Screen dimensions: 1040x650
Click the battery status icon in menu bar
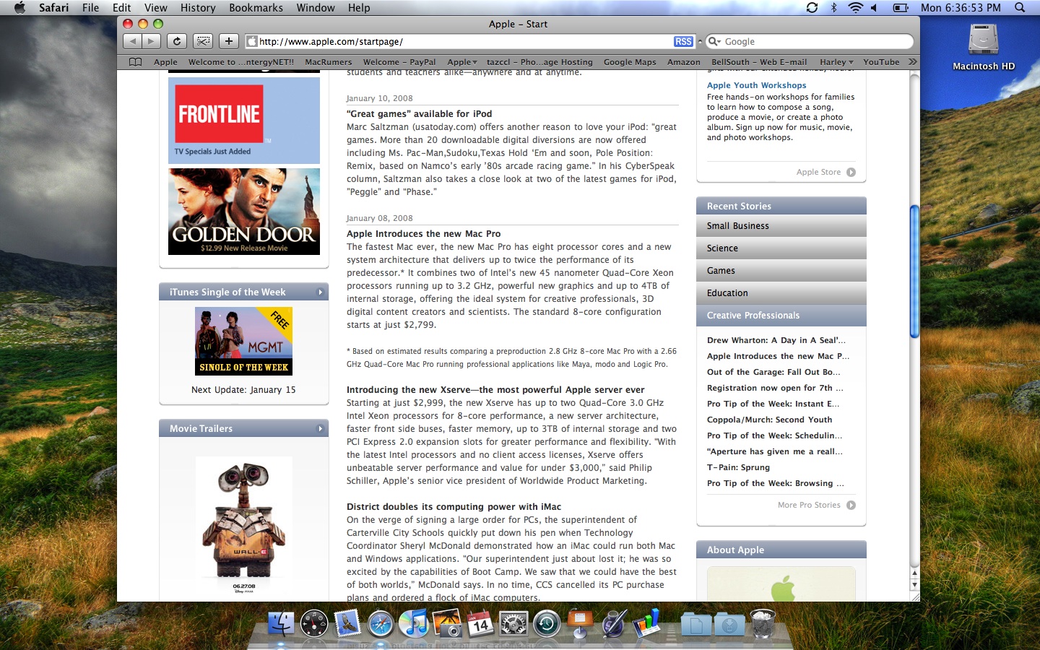point(901,7)
